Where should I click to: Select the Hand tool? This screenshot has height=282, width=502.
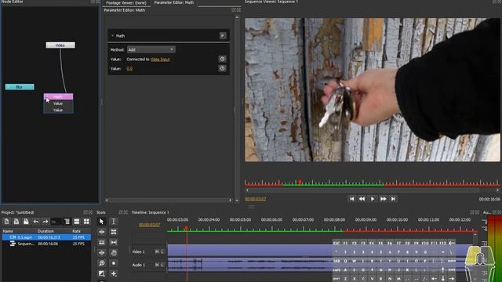pos(113,252)
